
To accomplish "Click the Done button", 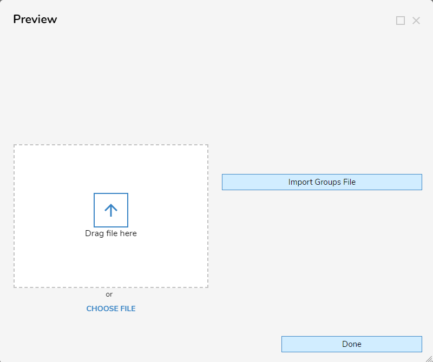I will pos(351,344).
